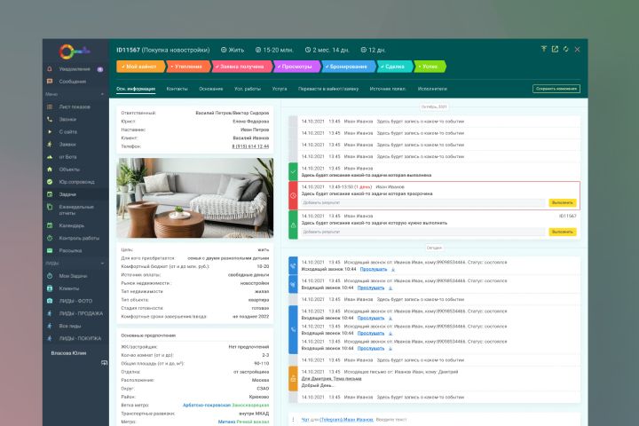Click the red overdue task clock icon
This screenshot has width=639, height=426.
[x=293, y=195]
